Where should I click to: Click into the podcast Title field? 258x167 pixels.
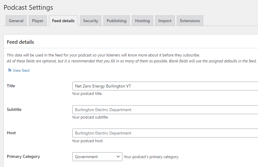(165, 86)
